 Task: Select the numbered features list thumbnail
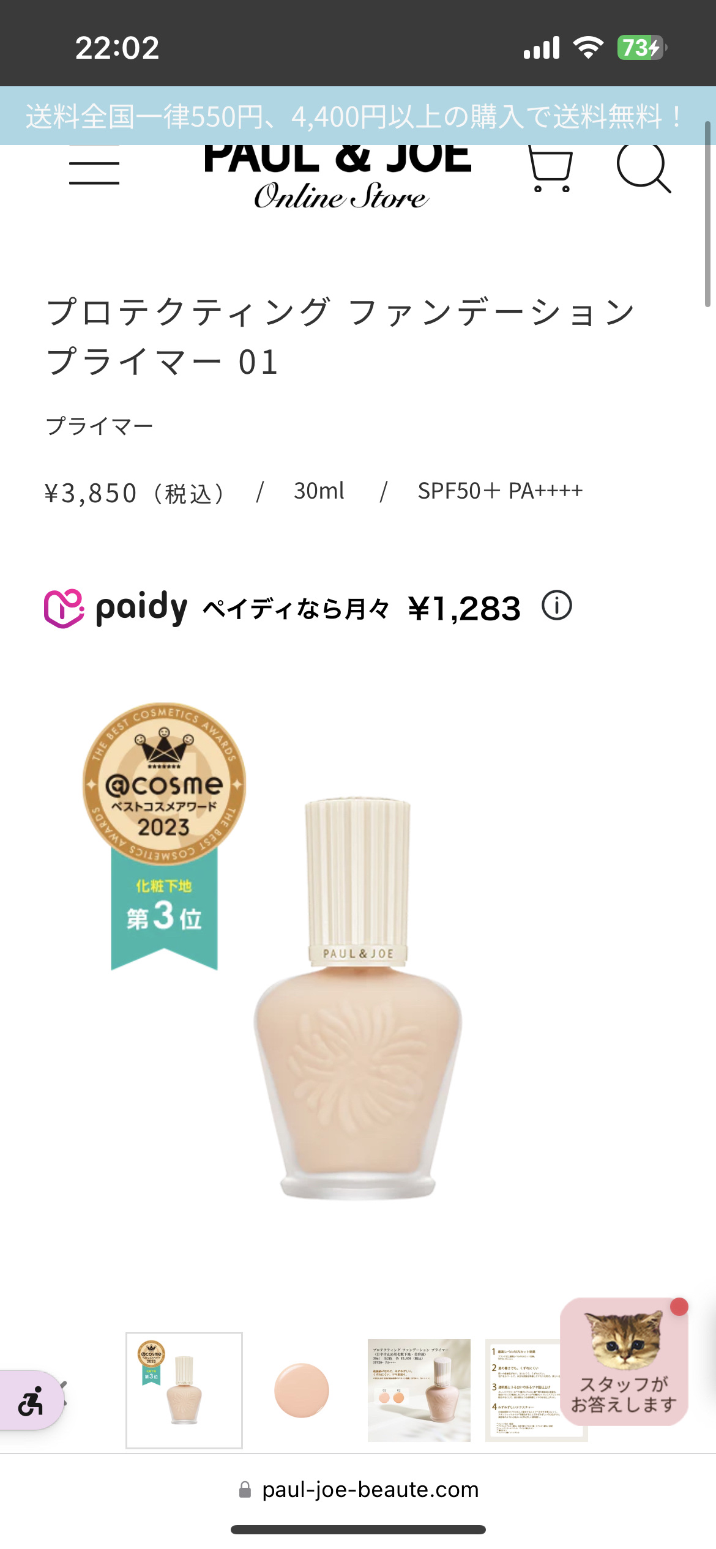(523, 1390)
